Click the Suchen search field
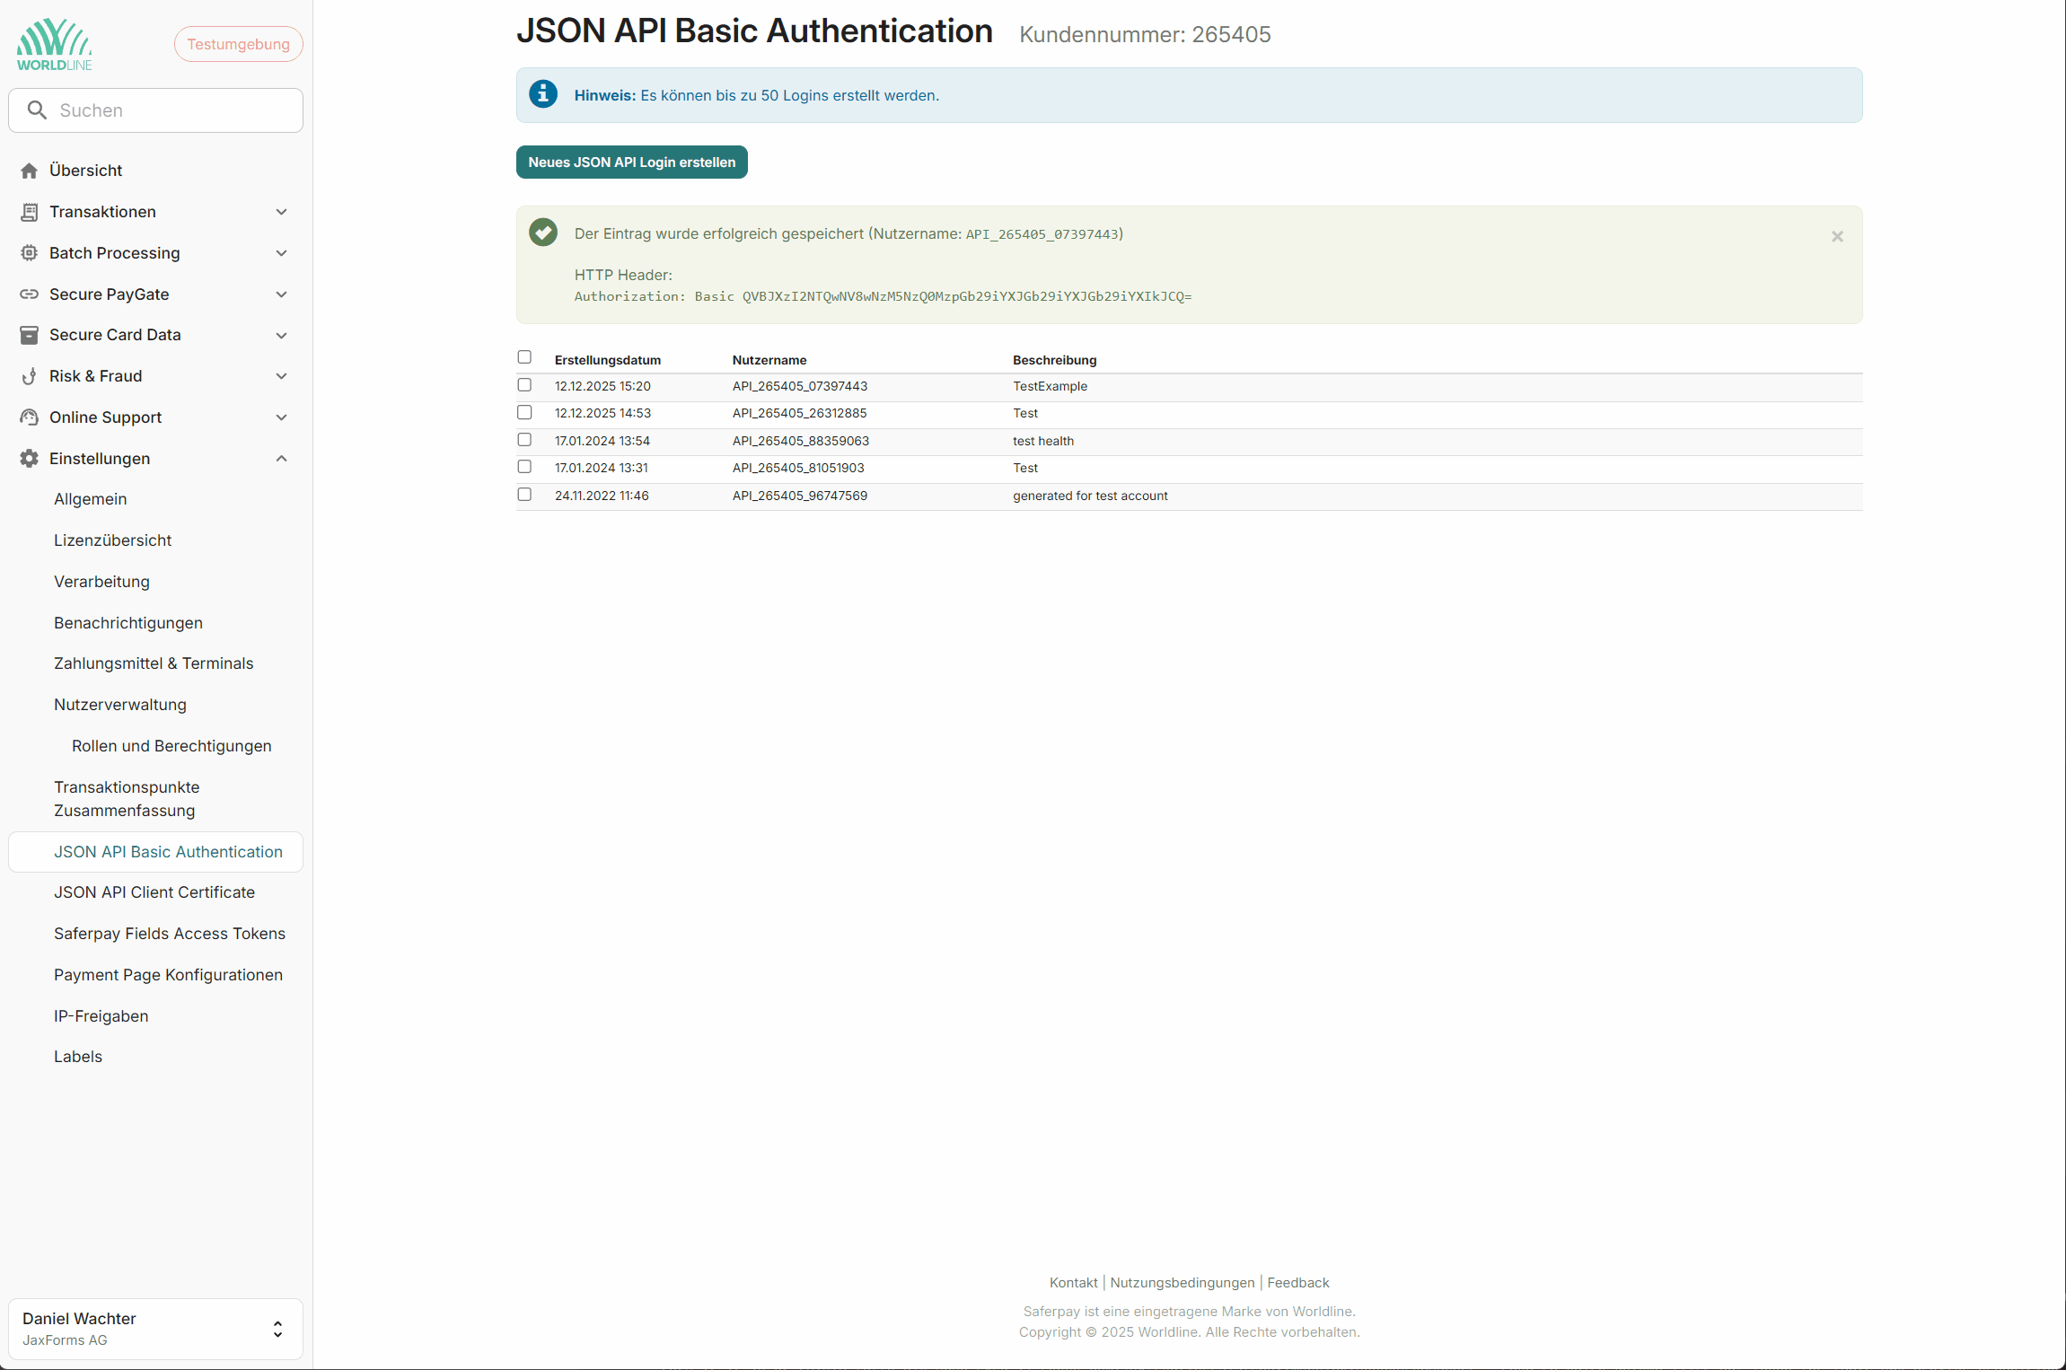This screenshot has height=1370, width=2066. pyautogui.click(x=171, y=110)
